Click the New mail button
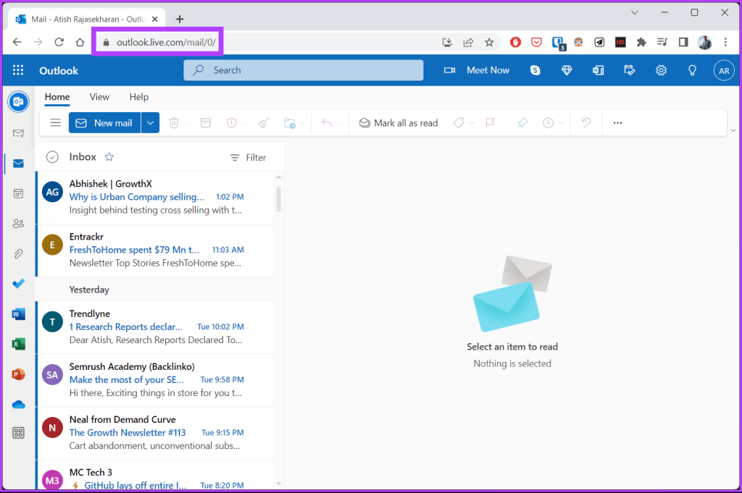Viewport: 742px width, 493px height. pyautogui.click(x=104, y=123)
